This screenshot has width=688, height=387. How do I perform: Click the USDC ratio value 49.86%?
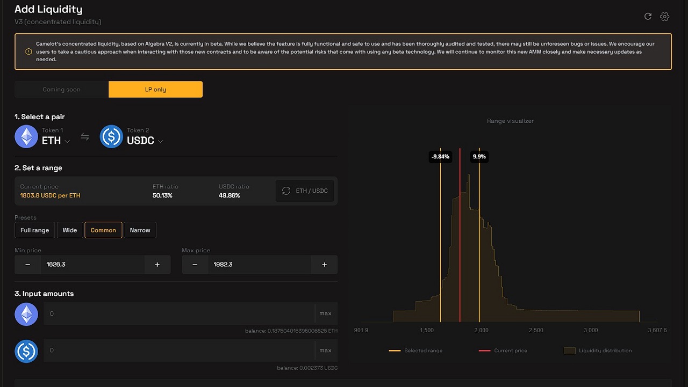click(229, 195)
